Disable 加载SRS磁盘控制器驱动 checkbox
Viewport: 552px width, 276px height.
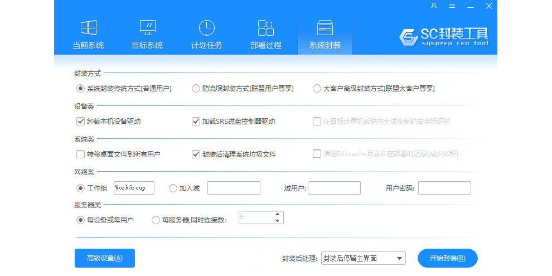click(196, 121)
